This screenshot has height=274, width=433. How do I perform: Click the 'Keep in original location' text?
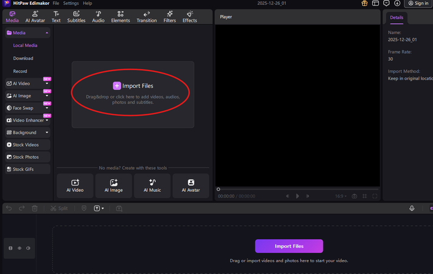pos(410,79)
